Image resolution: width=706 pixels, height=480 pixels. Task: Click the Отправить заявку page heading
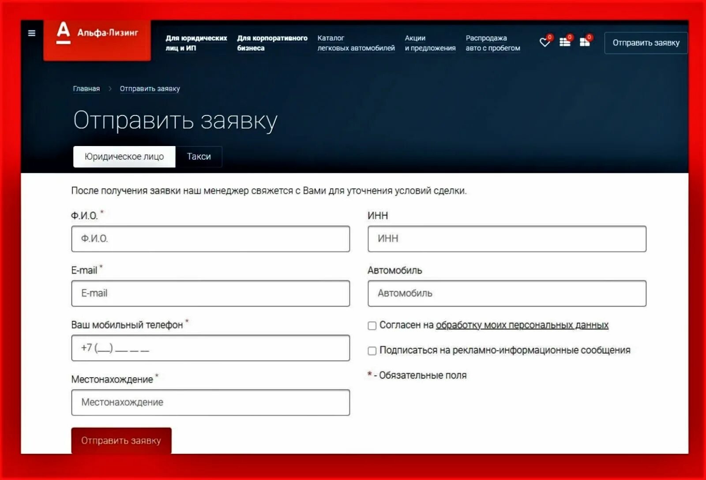tap(175, 120)
